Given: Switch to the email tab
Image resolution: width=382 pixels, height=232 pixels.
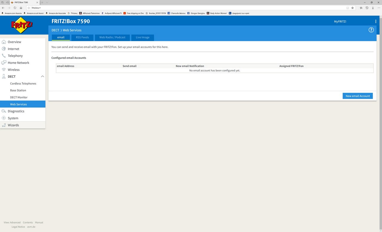Looking at the screenshot, I should click(61, 37).
